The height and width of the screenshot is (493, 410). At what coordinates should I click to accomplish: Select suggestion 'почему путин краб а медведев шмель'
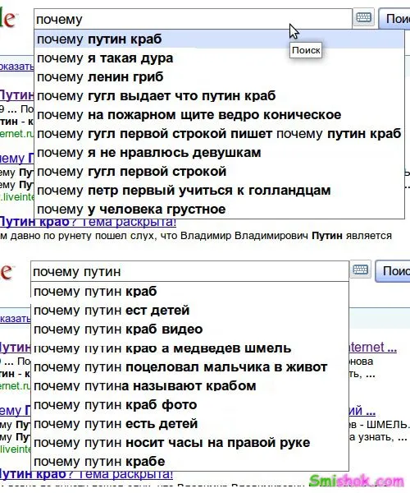[189, 348]
